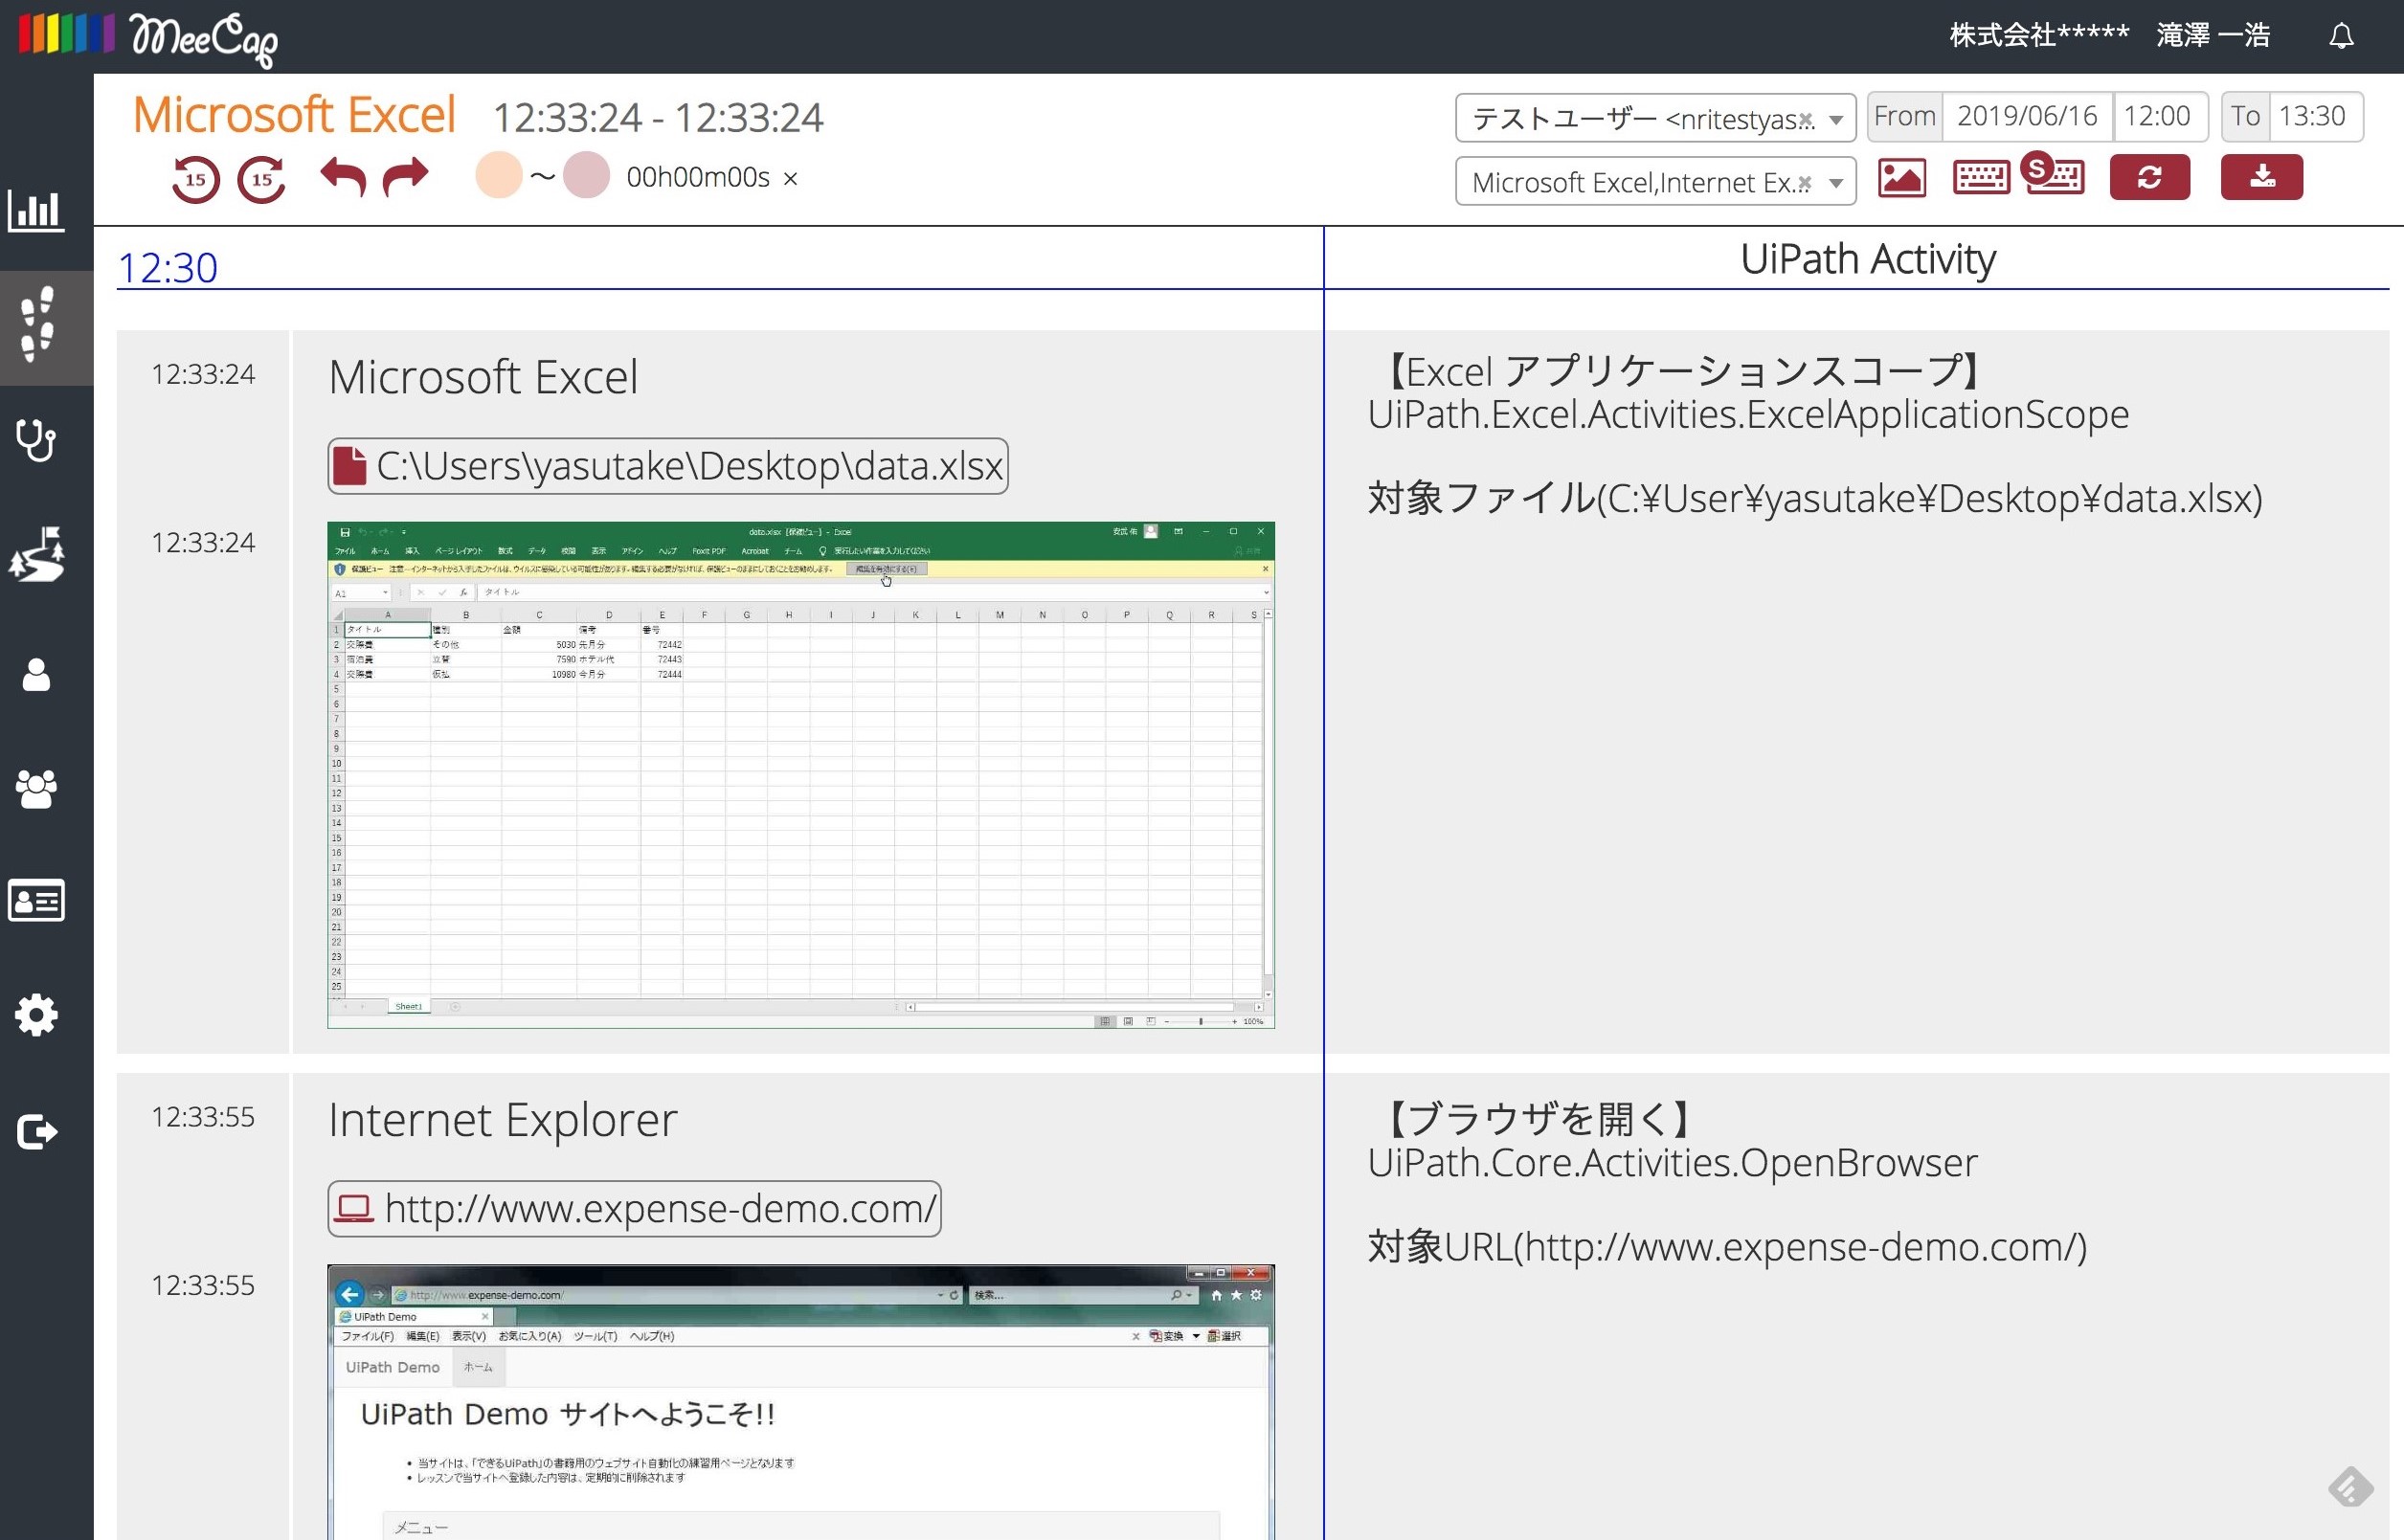2404x1540 pixels.
Task: Click UiPath.Excel.Activities.ExcelApplicationScope text
Action: (x=1748, y=414)
